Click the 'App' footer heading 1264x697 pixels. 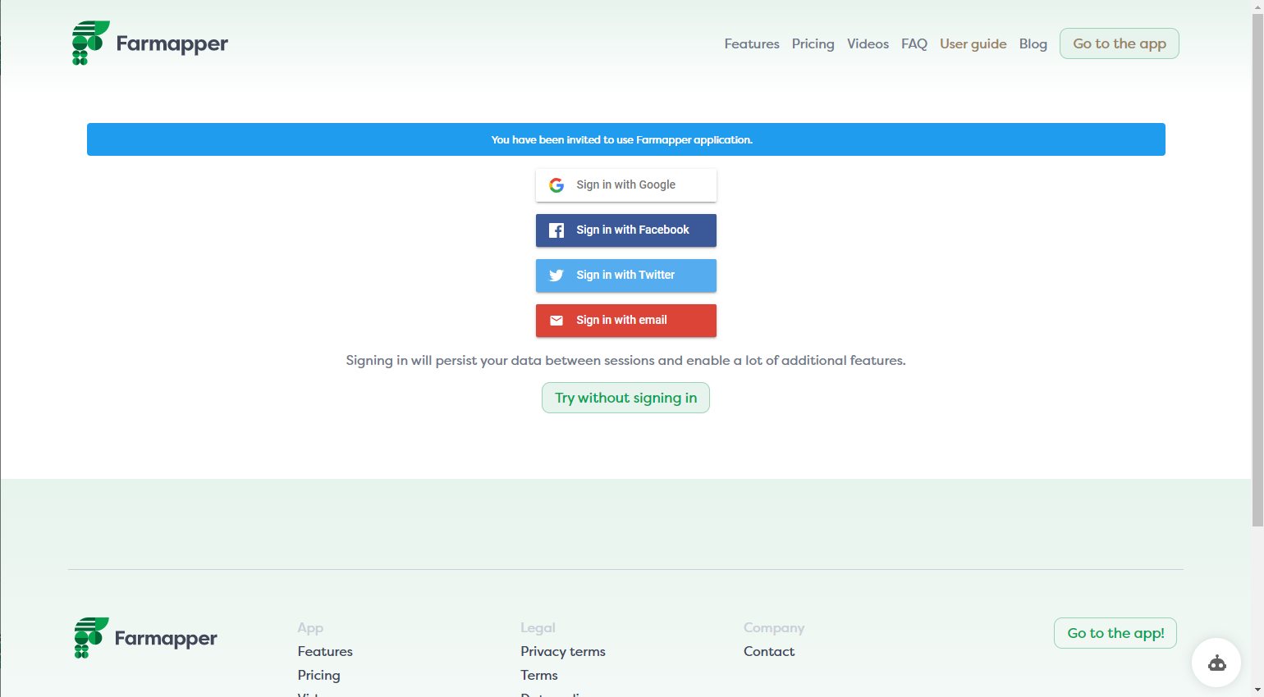coord(310,627)
